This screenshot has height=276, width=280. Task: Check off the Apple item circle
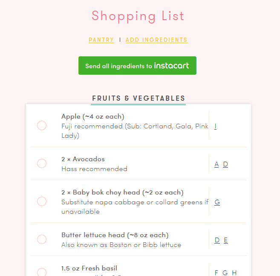tap(42, 125)
